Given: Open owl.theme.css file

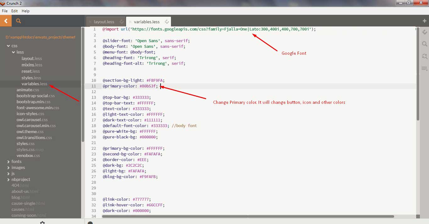Looking at the screenshot, I should (30, 132).
